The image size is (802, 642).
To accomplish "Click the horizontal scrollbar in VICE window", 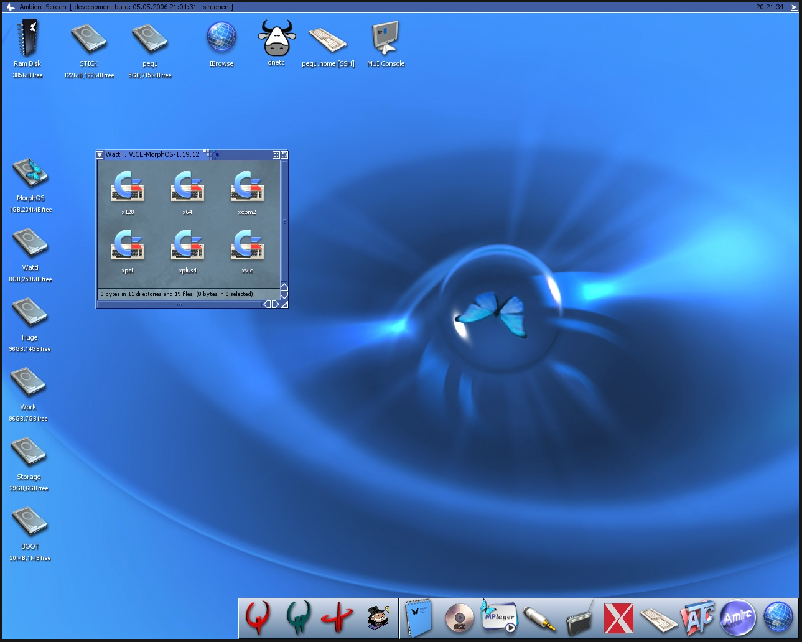I will click(180, 304).
